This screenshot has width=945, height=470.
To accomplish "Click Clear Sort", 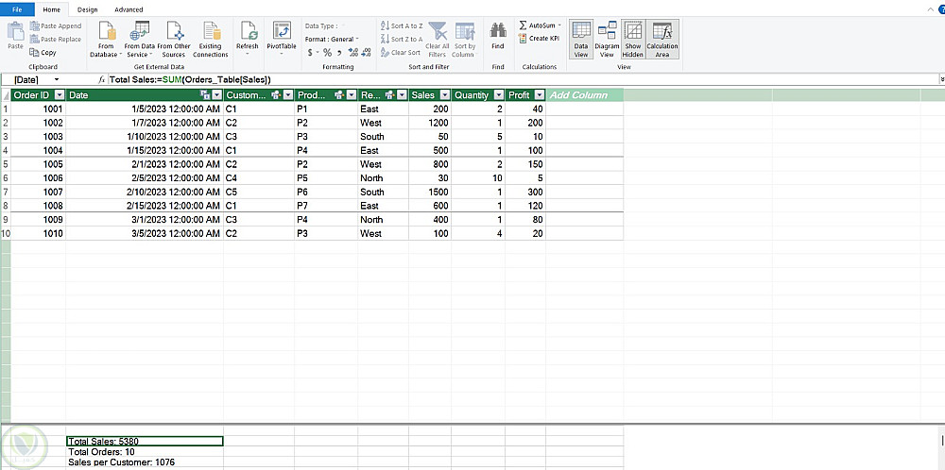I will click(x=400, y=52).
